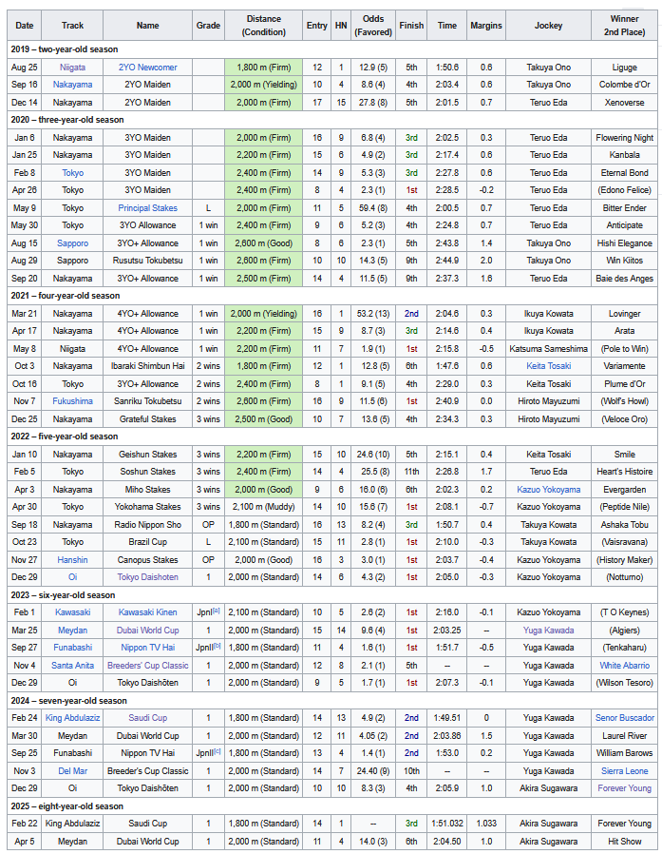Select the 'Ibaraki Shimbun Hai' race name
This screenshot has width=662, height=854.
point(147,366)
